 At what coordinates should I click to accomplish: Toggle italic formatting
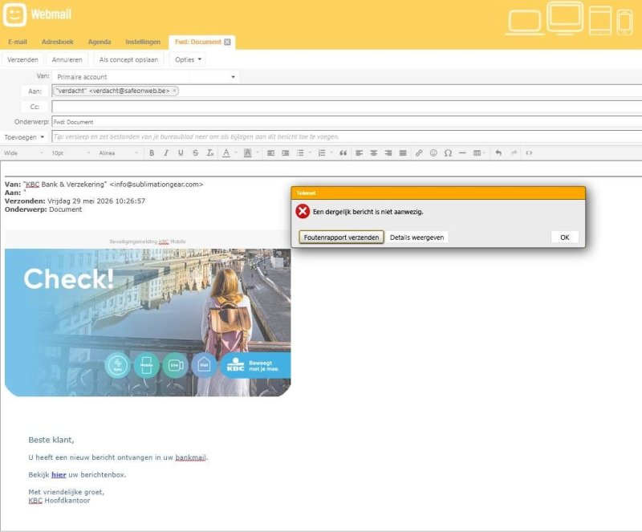coord(166,153)
